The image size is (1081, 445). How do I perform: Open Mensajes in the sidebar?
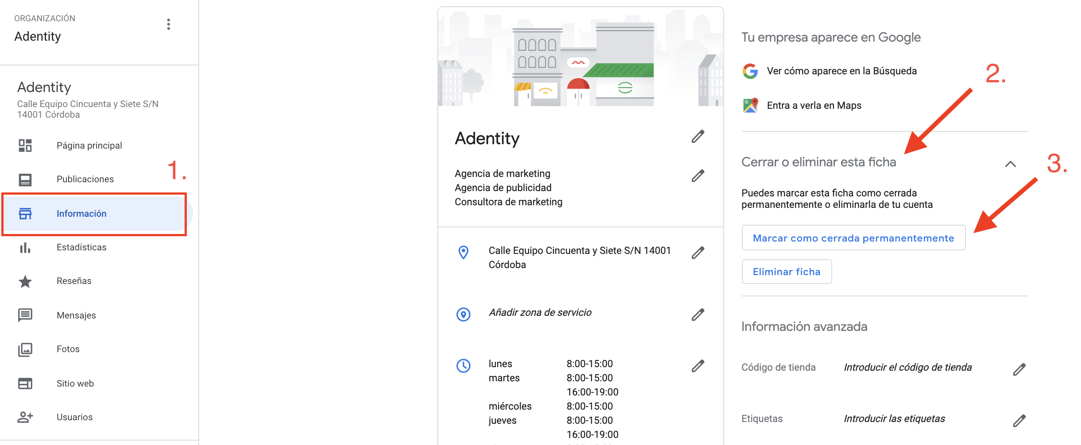76,315
